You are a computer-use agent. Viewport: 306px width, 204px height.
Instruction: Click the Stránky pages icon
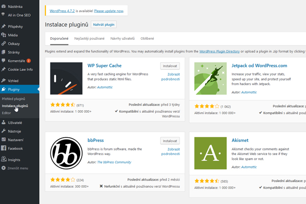[4, 52]
